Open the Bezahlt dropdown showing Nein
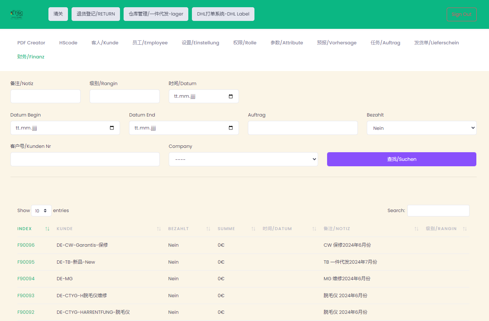The image size is (489, 321). (421, 128)
